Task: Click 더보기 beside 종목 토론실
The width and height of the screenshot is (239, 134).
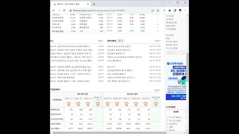Action: pos(158,41)
